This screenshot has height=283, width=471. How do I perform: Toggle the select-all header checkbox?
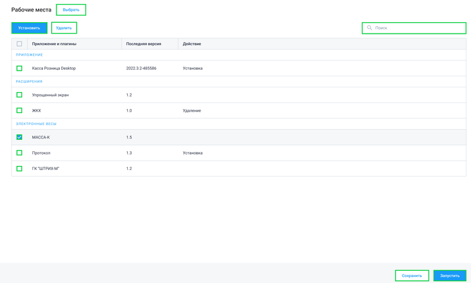pyautogui.click(x=20, y=44)
